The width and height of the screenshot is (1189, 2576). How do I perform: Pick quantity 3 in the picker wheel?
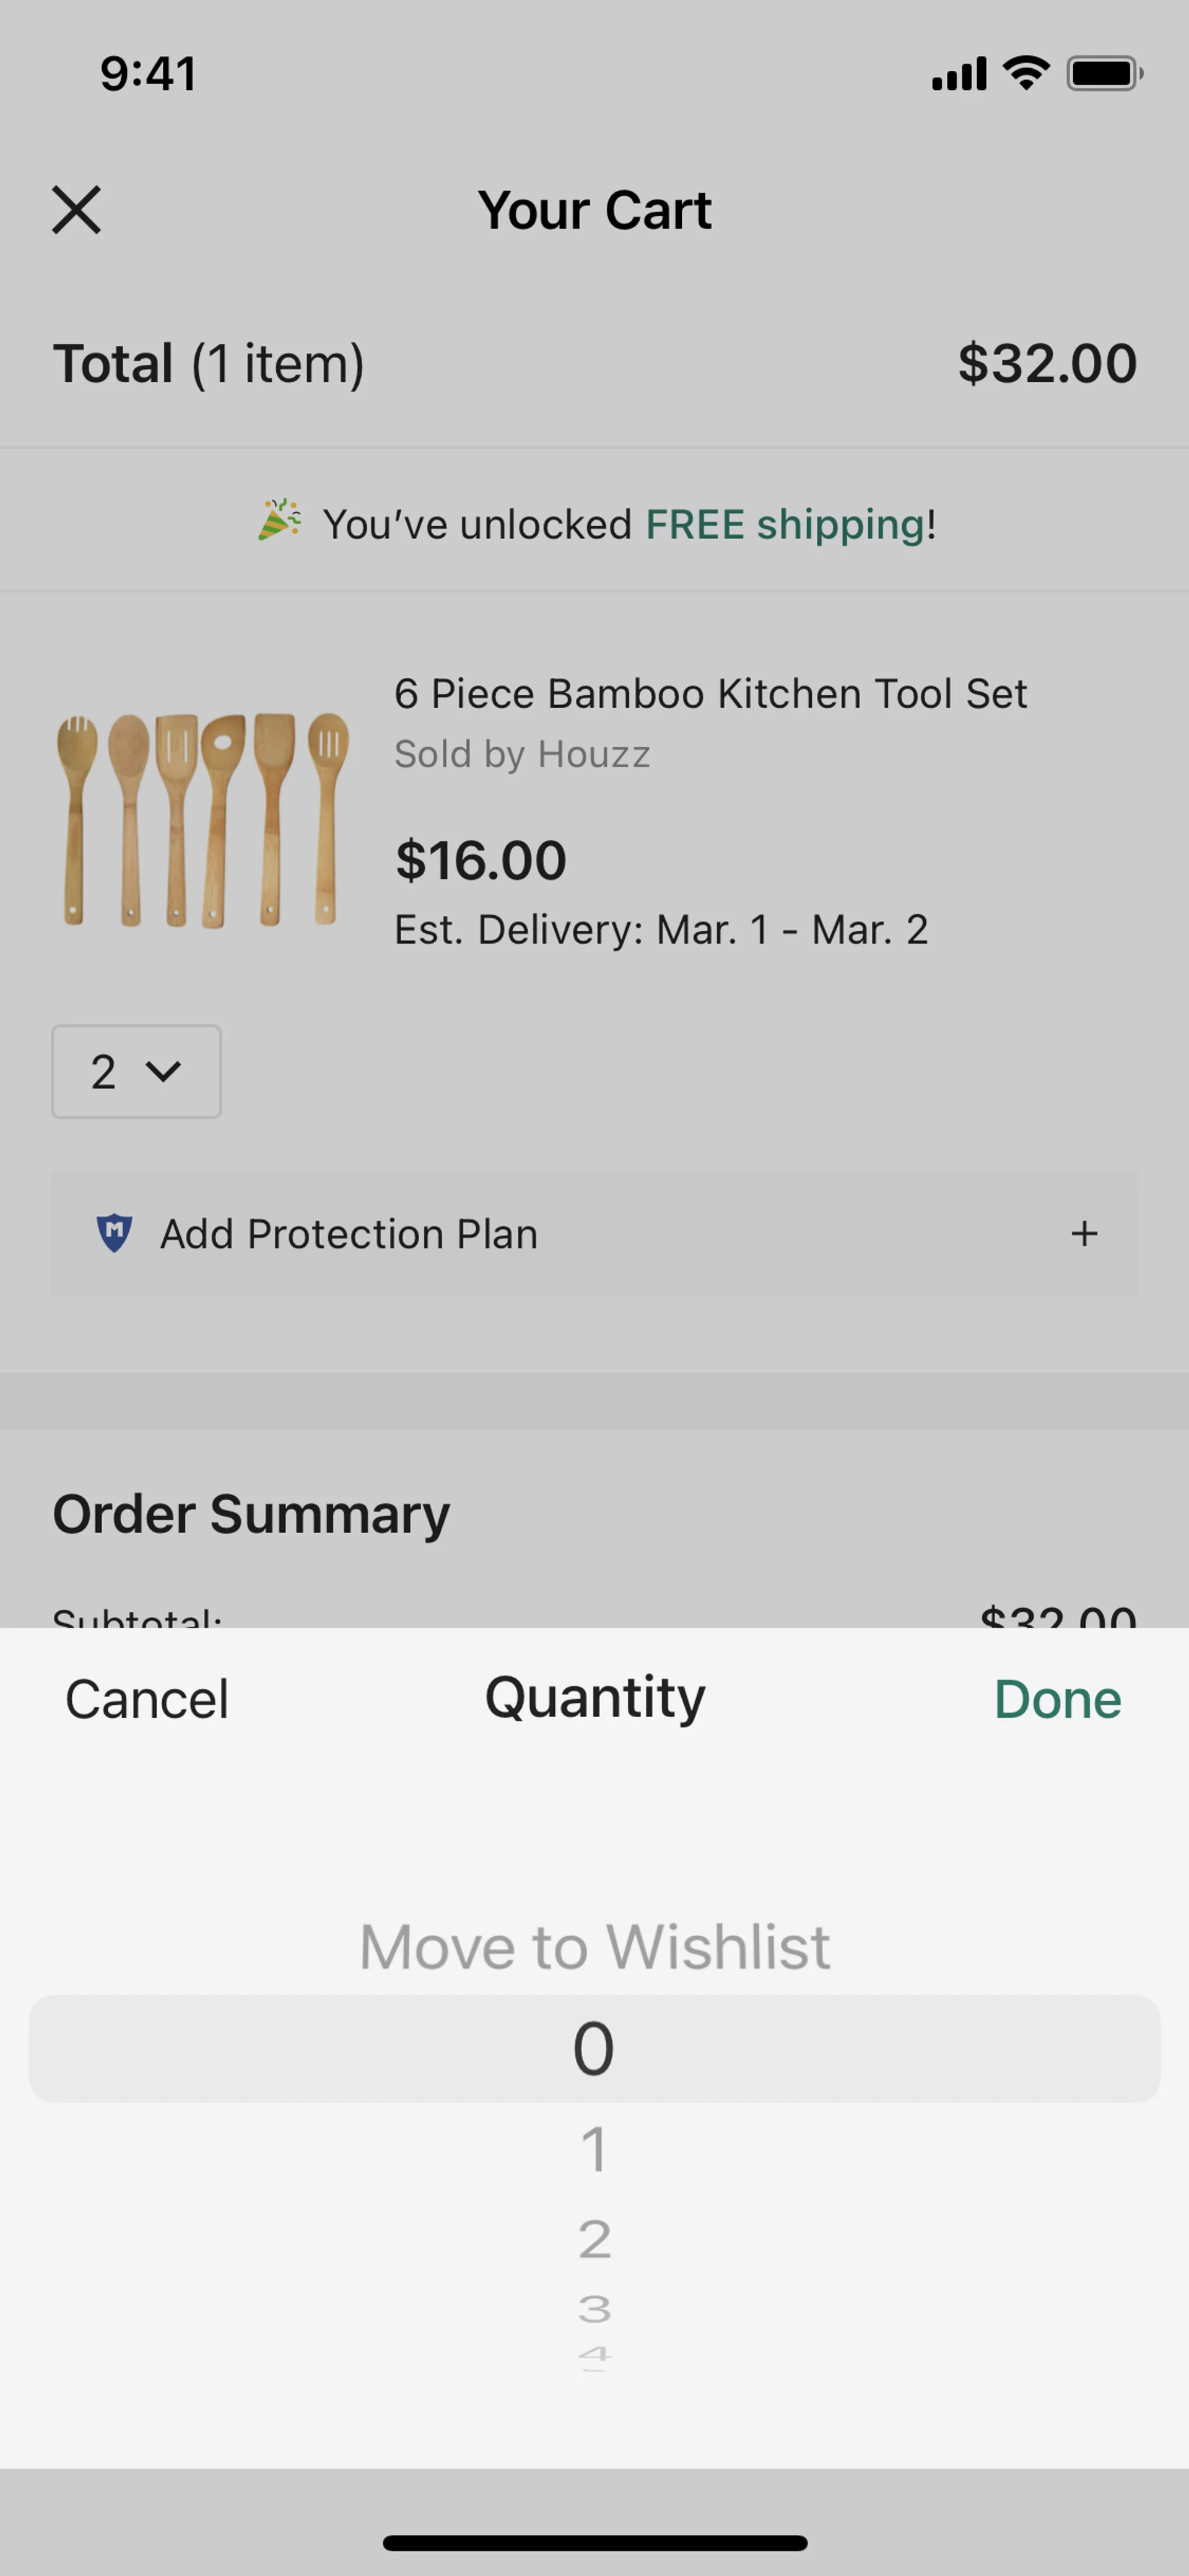click(x=594, y=2309)
